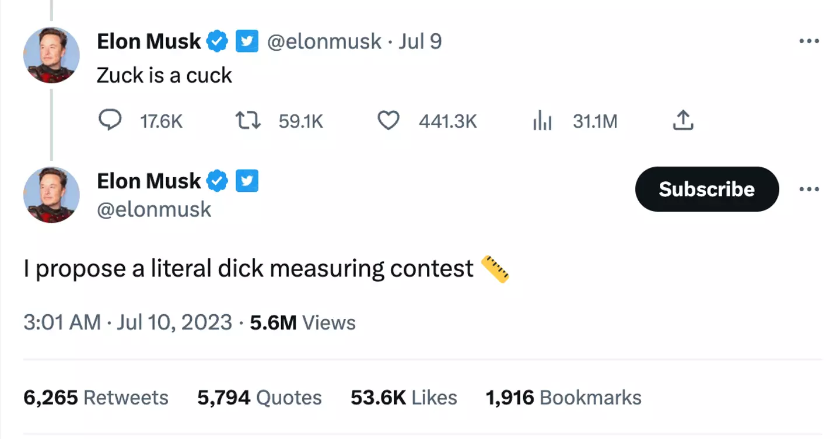This screenshot has height=439, width=840.
Task: Click the retweet icon showing 59.1K
Action: (248, 121)
